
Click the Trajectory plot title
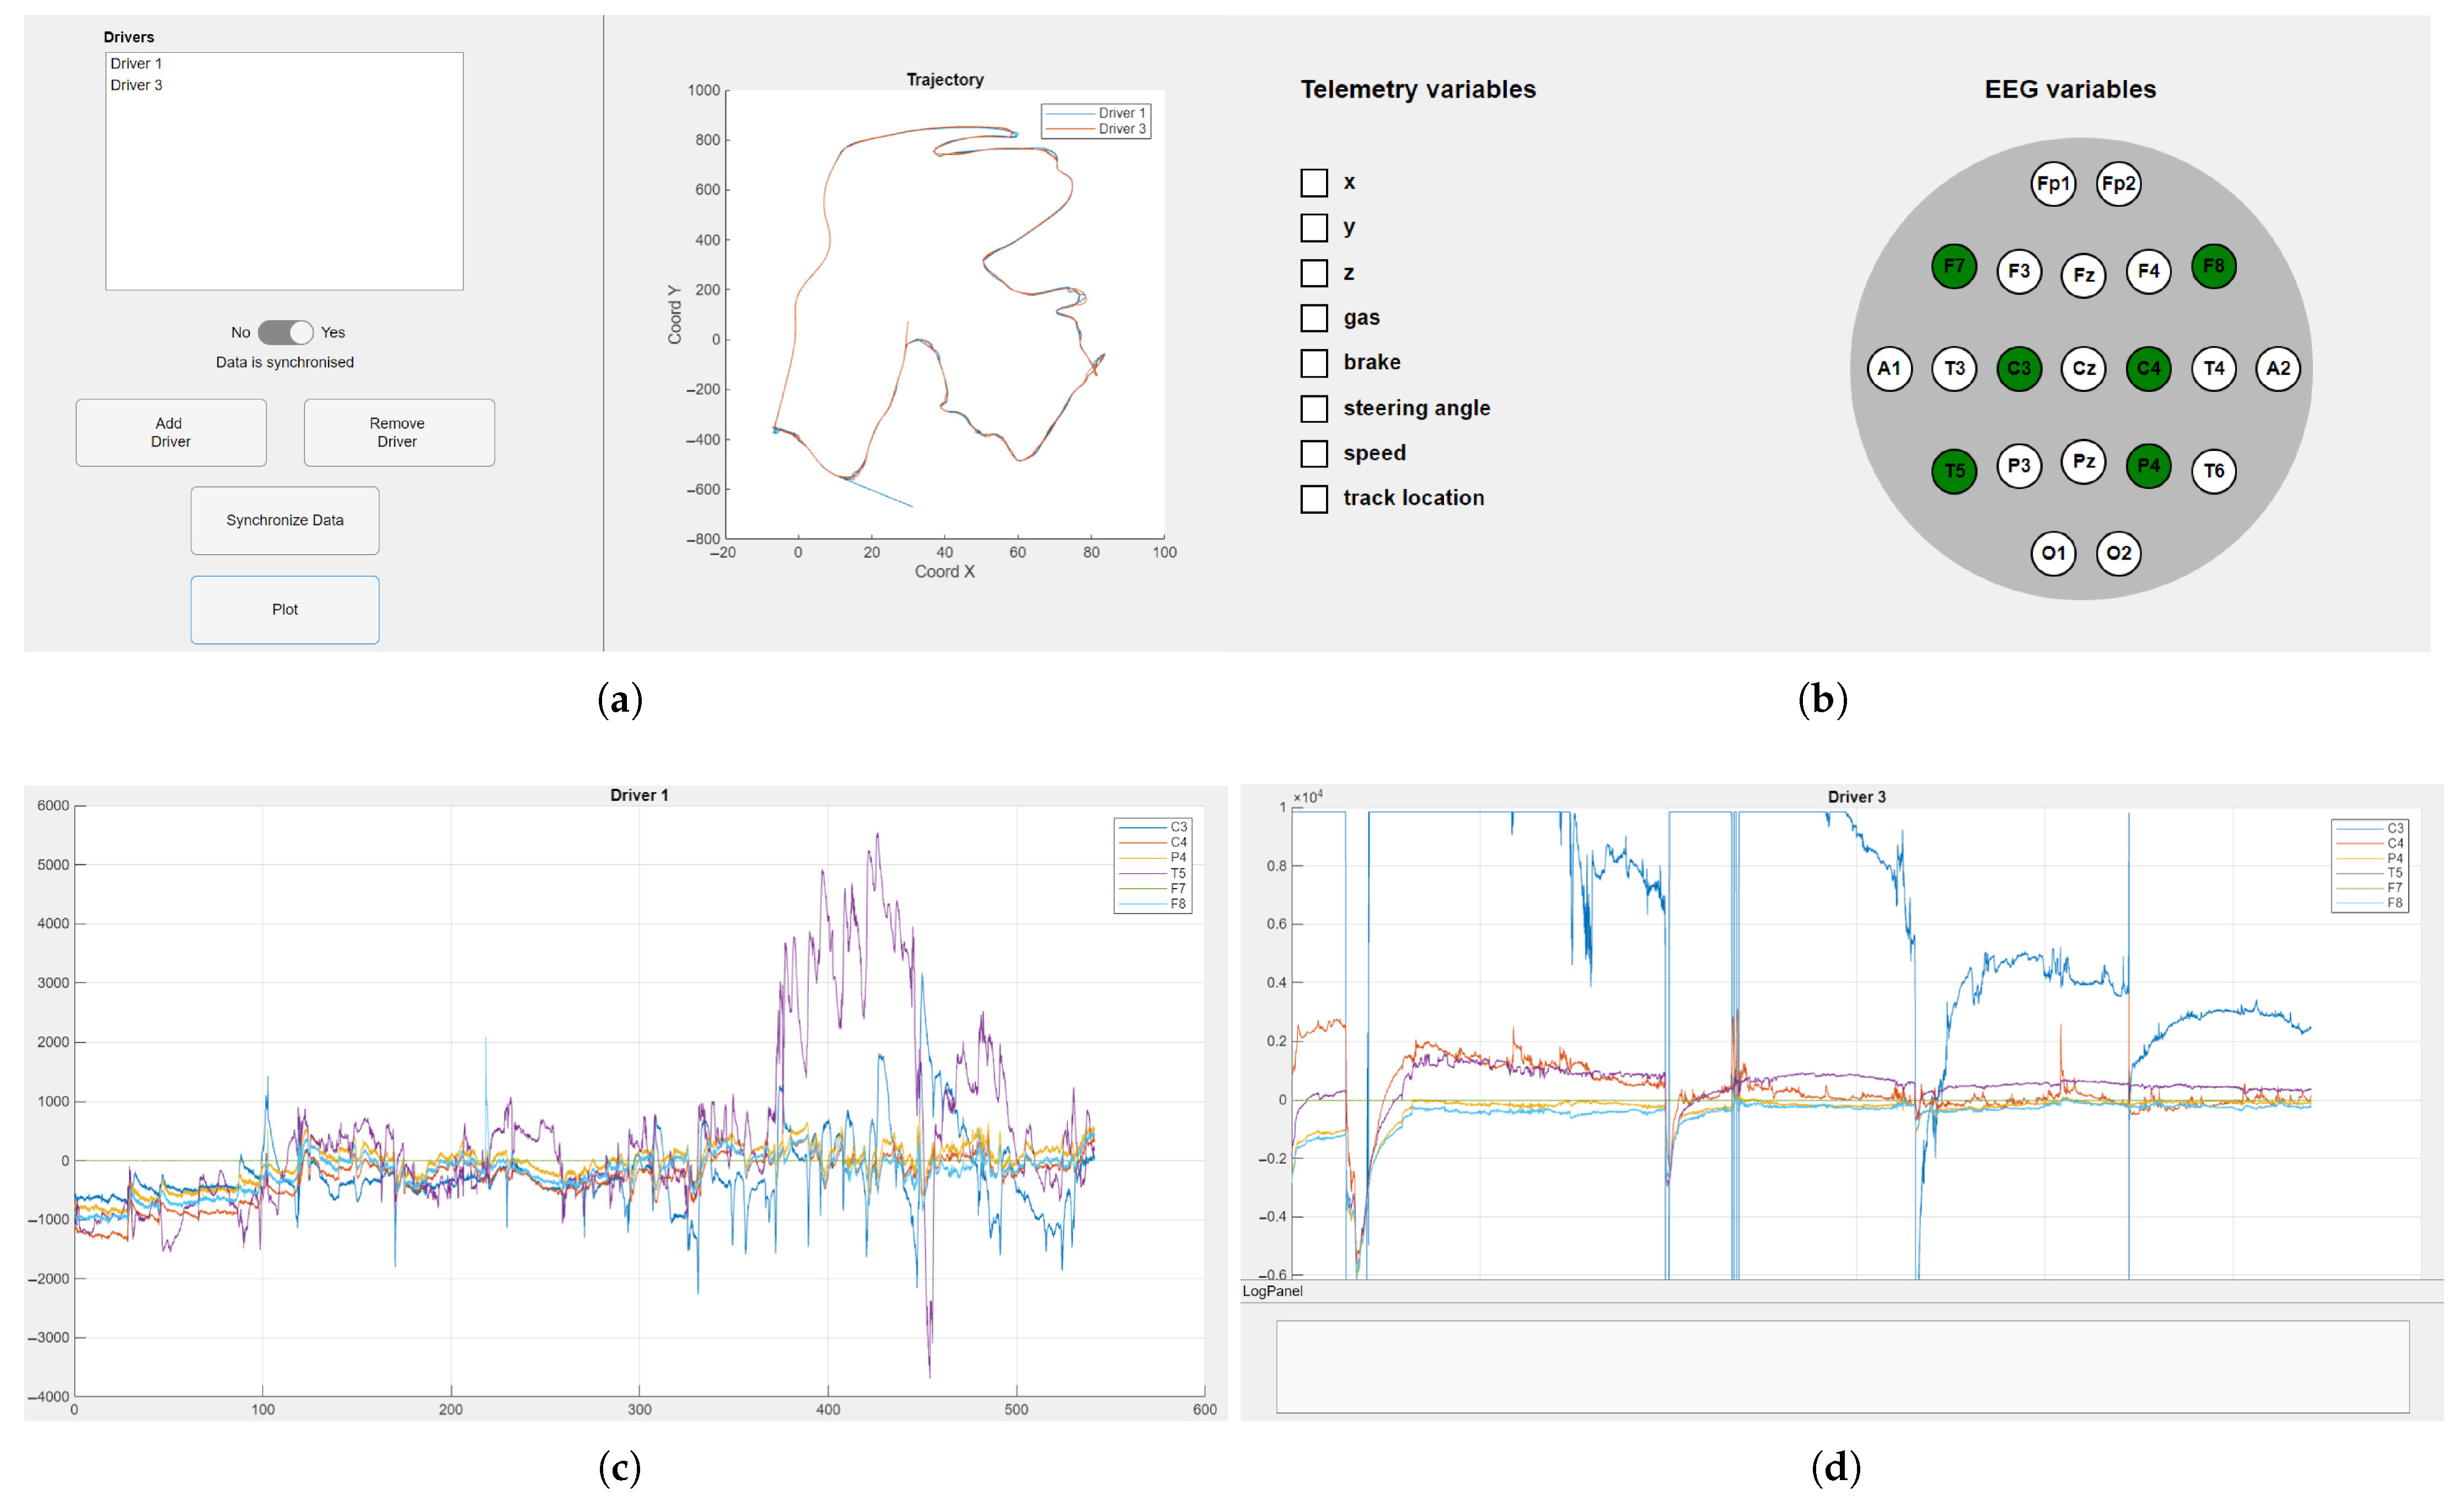(x=945, y=80)
